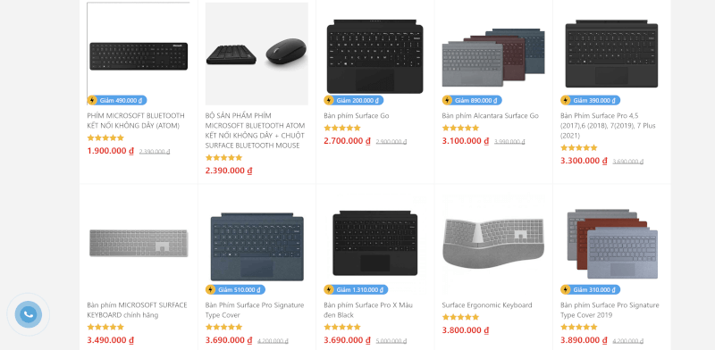This screenshot has width=715, height=350.
Task: Open Bàn phím Surface Go product link
Action: (356, 116)
